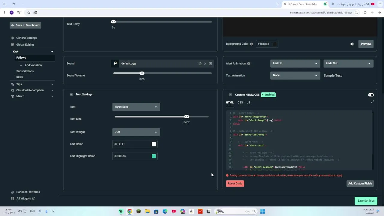The height and width of the screenshot is (216, 384).
Task: Click the Font Size slider handle
Action: [x=187, y=116]
